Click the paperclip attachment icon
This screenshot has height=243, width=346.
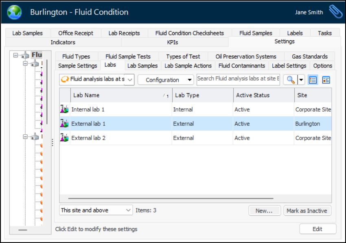(335, 12)
